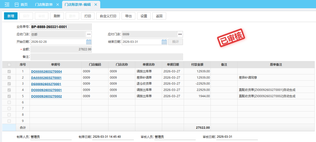Click the 自定义打印 button
This screenshot has width=316, height=142.
tap(108, 16)
